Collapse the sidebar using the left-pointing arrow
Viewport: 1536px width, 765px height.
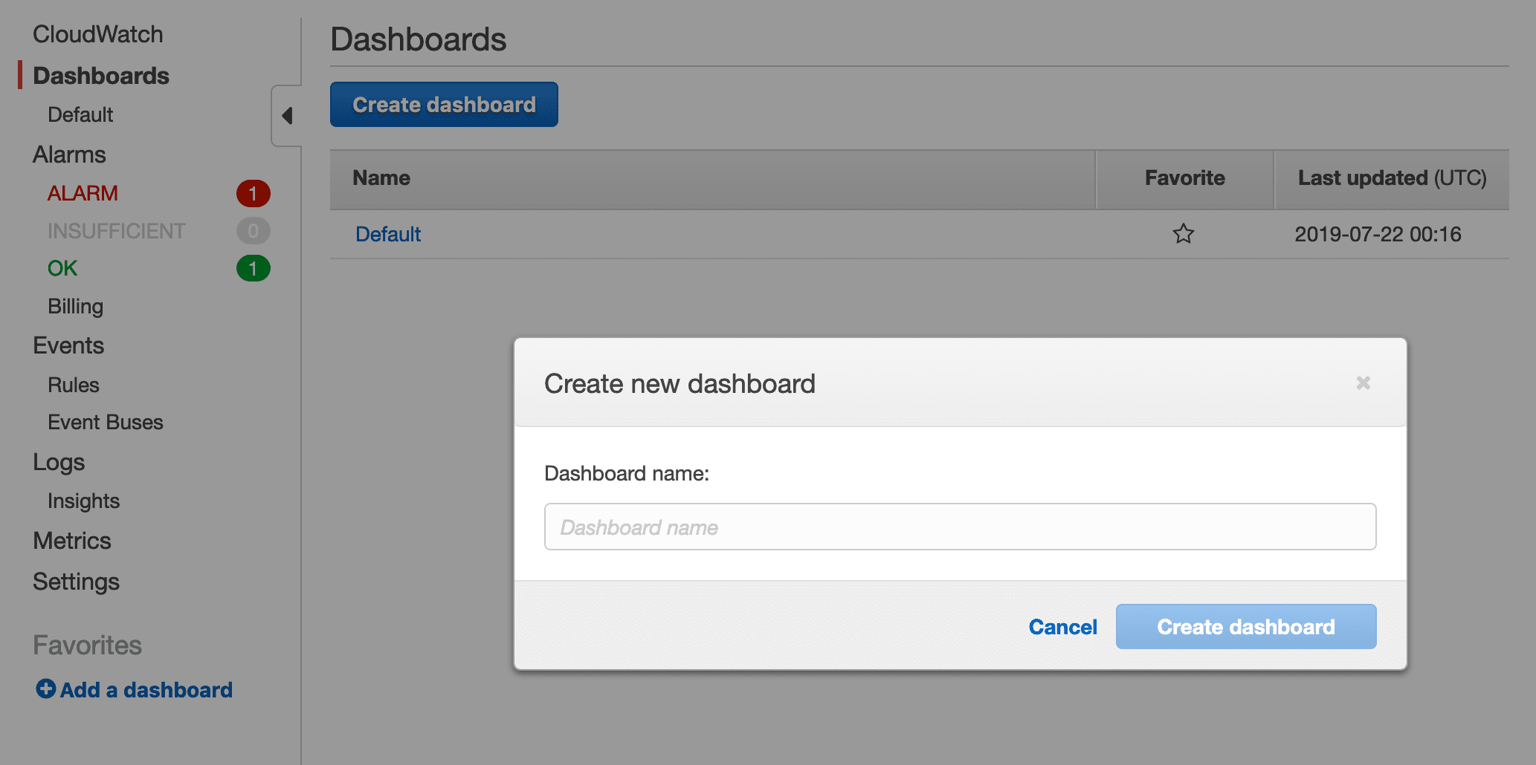pyautogui.click(x=287, y=117)
